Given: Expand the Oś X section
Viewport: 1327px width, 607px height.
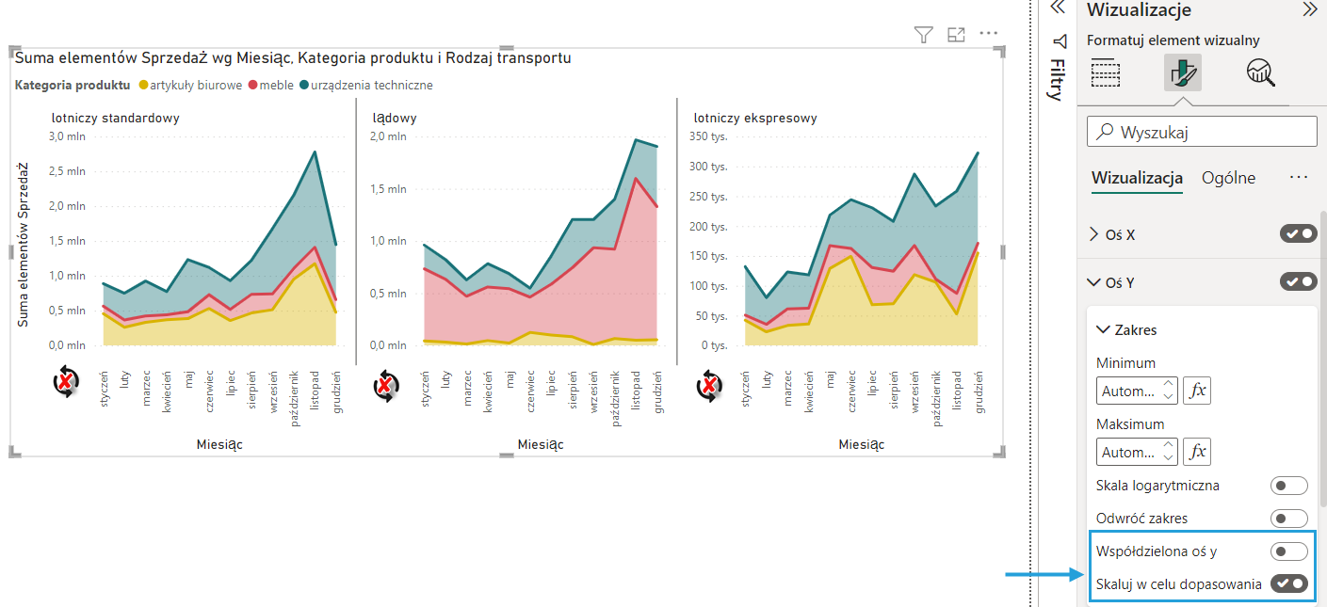Looking at the screenshot, I should [x=1093, y=234].
